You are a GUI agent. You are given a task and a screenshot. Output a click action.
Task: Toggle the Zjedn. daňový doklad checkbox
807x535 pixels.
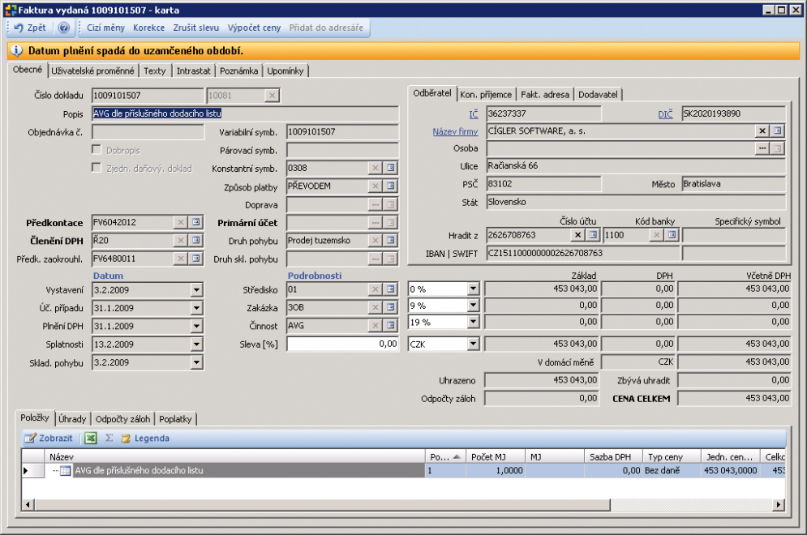(97, 168)
